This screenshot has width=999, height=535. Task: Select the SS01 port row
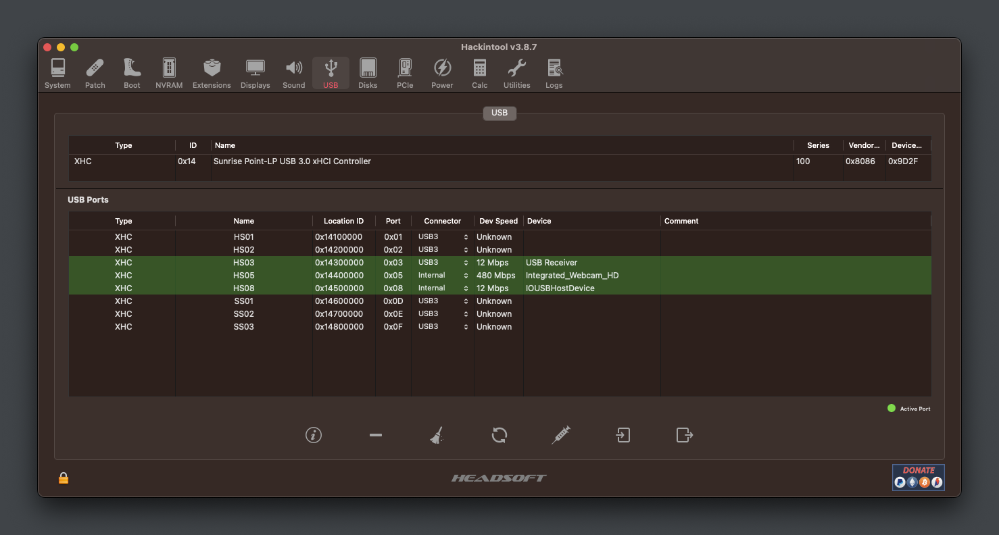coord(499,301)
